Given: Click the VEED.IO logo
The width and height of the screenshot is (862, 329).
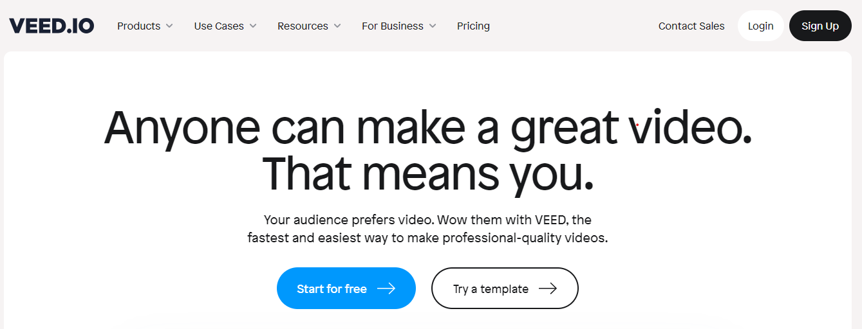Looking at the screenshot, I should (x=52, y=26).
